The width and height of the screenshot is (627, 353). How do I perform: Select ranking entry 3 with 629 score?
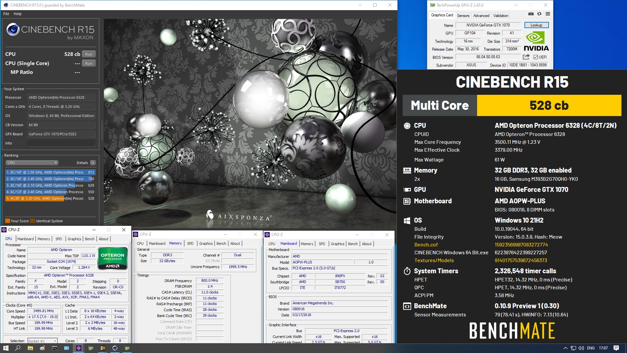50,185
